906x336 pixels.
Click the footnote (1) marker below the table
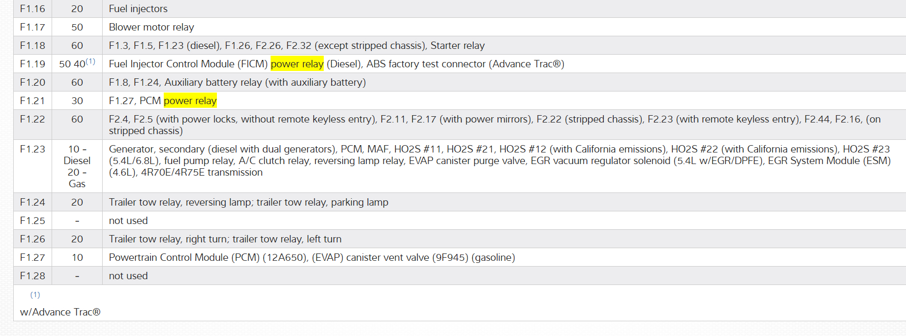[35, 295]
